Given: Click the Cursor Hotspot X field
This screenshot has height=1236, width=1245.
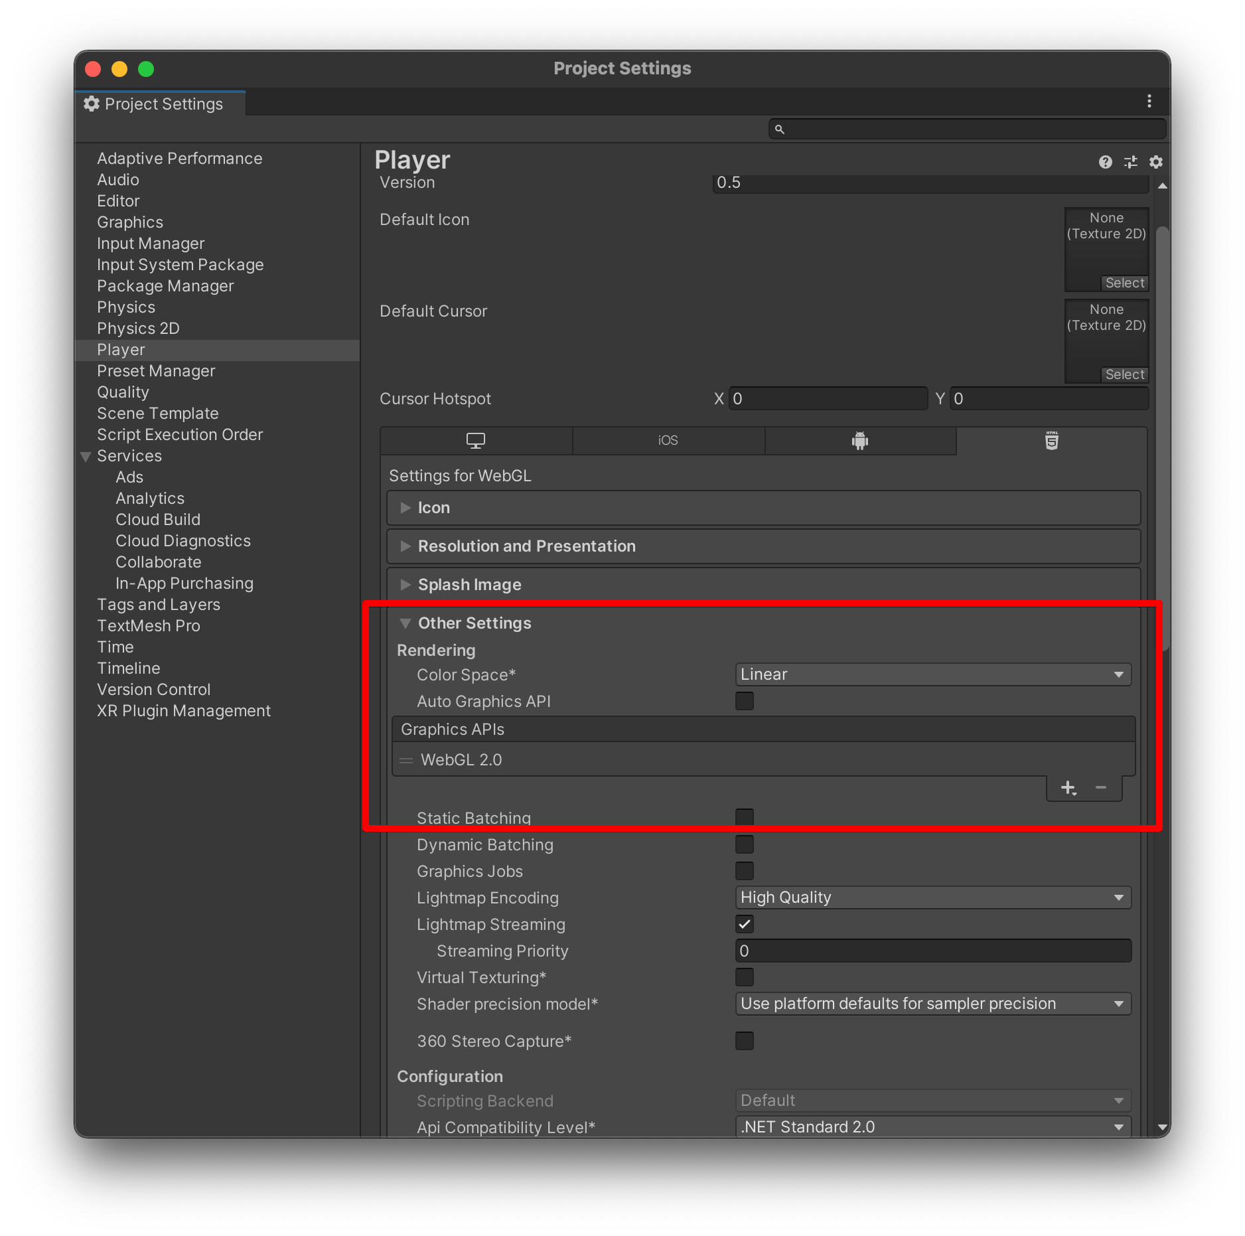Looking at the screenshot, I should coord(828,399).
